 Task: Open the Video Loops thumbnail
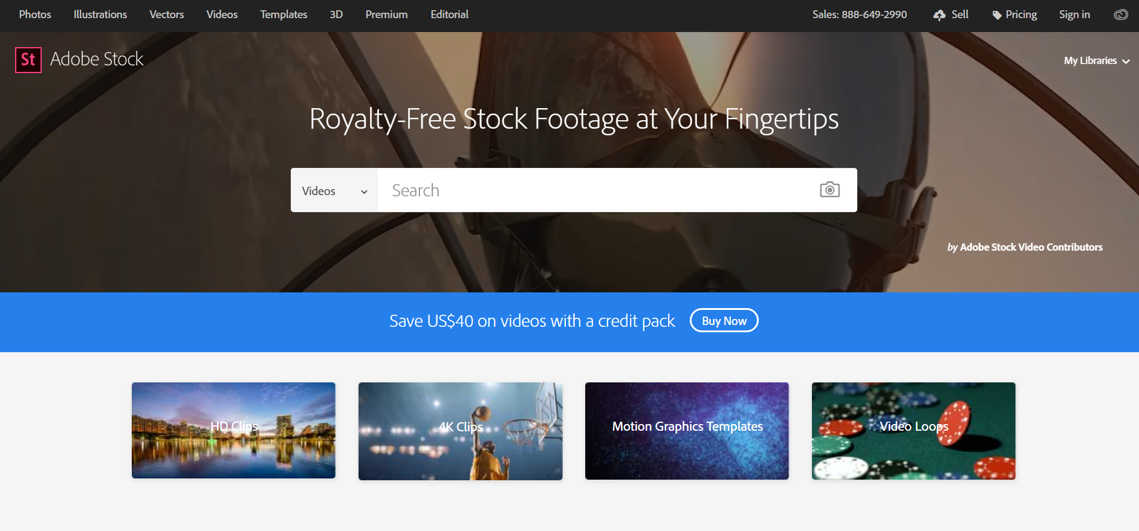(913, 431)
